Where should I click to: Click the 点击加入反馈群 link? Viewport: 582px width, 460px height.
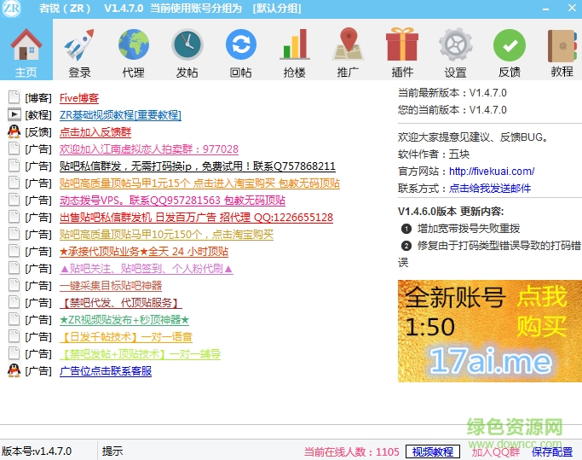point(95,132)
